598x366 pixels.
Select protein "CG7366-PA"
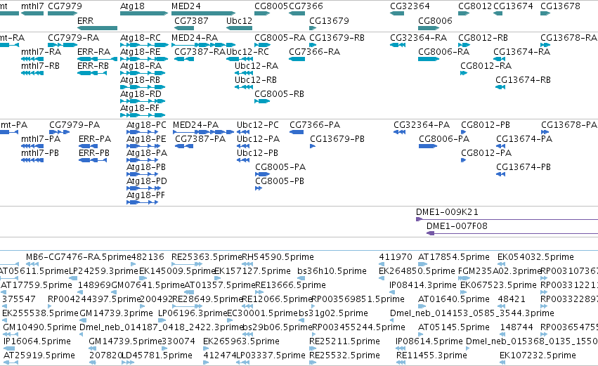click(x=315, y=125)
